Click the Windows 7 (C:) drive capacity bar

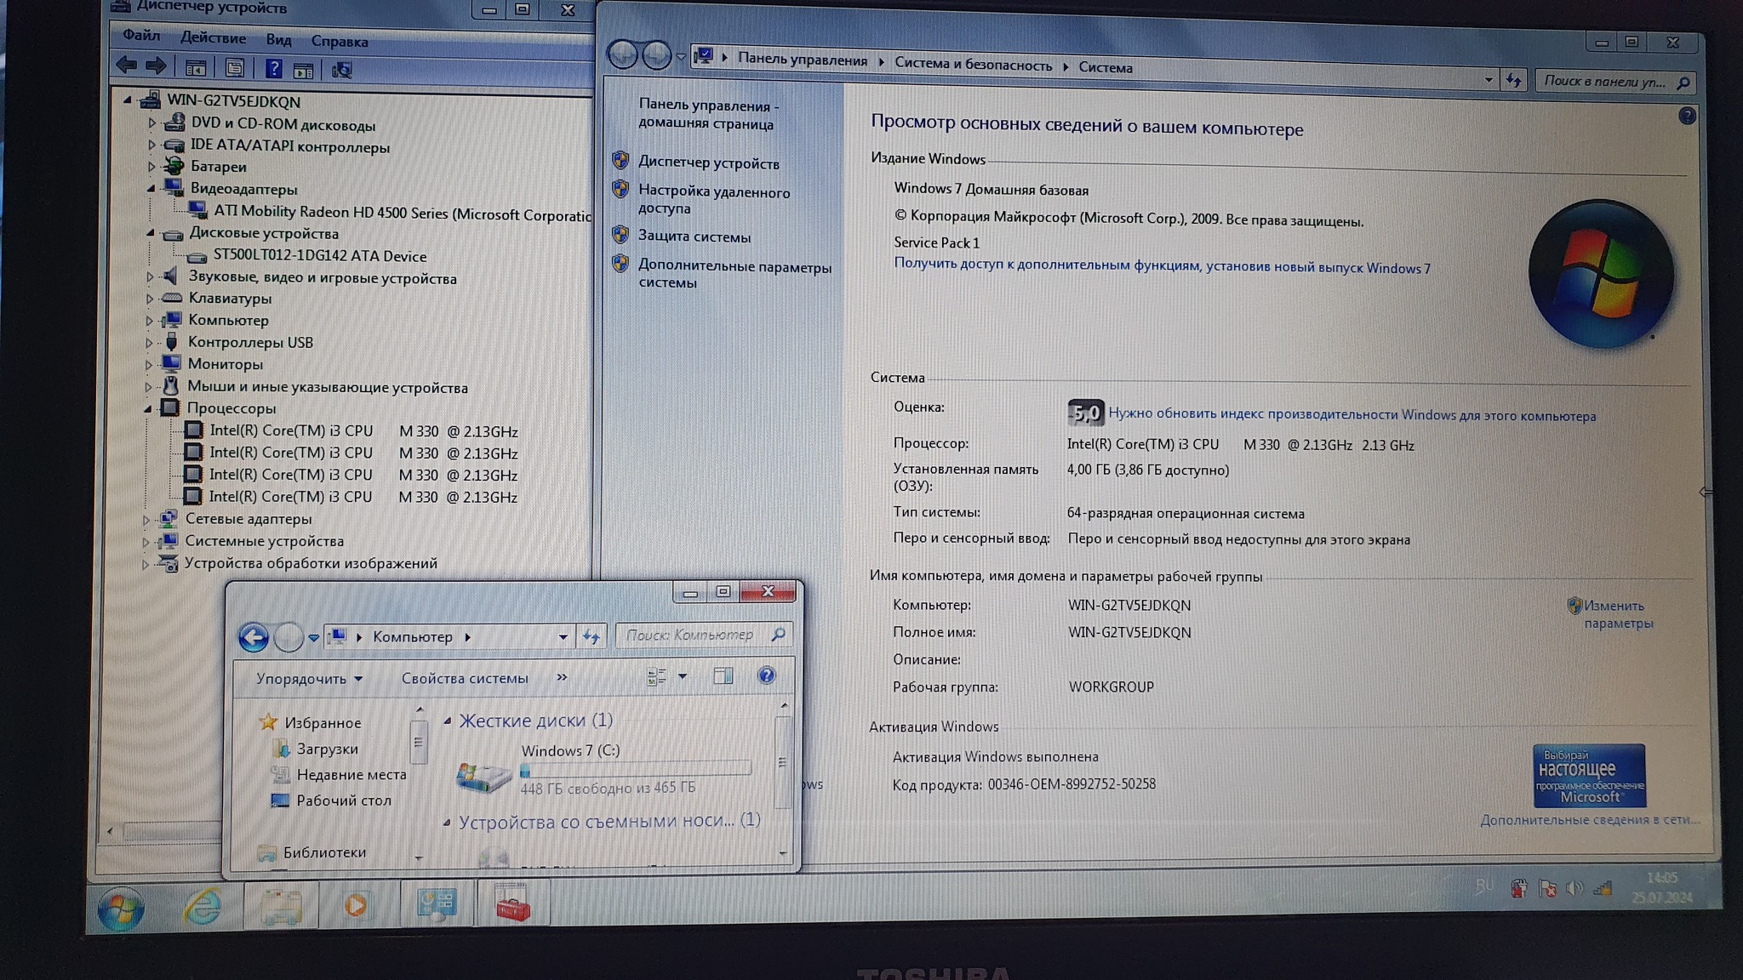click(x=636, y=769)
